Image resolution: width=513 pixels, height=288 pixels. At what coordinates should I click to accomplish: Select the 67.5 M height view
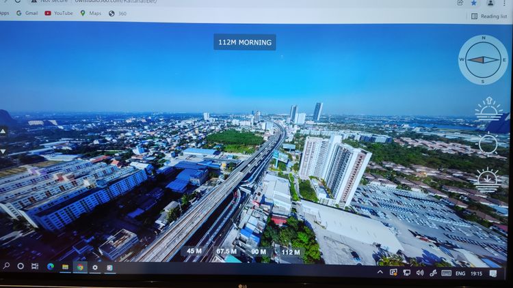pos(226,251)
